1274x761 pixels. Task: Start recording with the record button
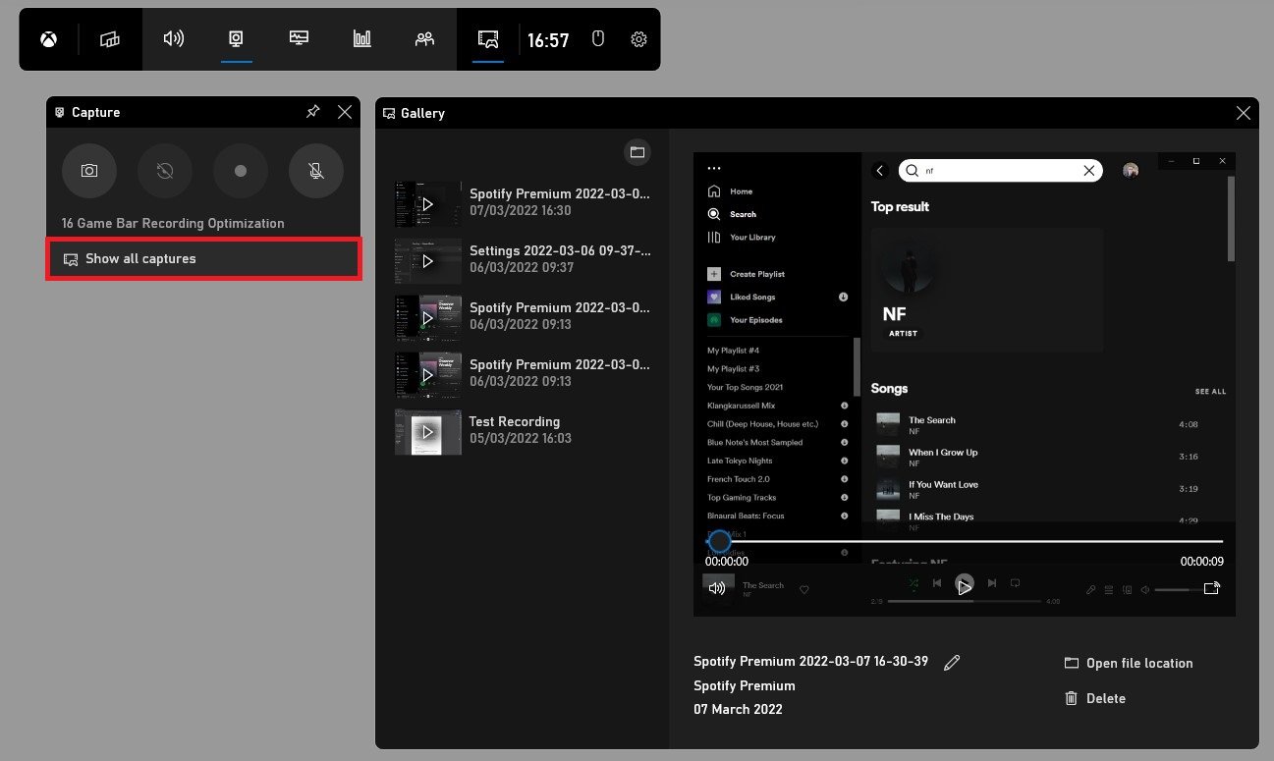coord(241,171)
